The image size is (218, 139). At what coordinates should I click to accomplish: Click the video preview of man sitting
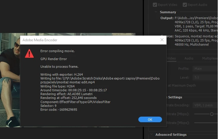10,80
